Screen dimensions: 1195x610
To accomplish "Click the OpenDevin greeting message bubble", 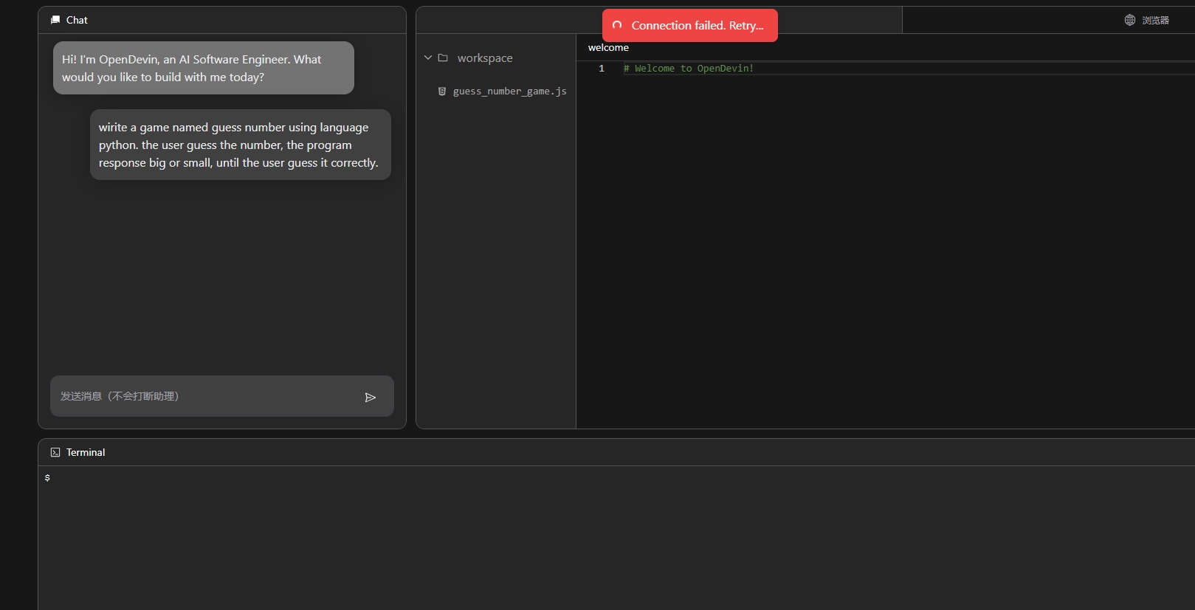I will pyautogui.click(x=204, y=68).
